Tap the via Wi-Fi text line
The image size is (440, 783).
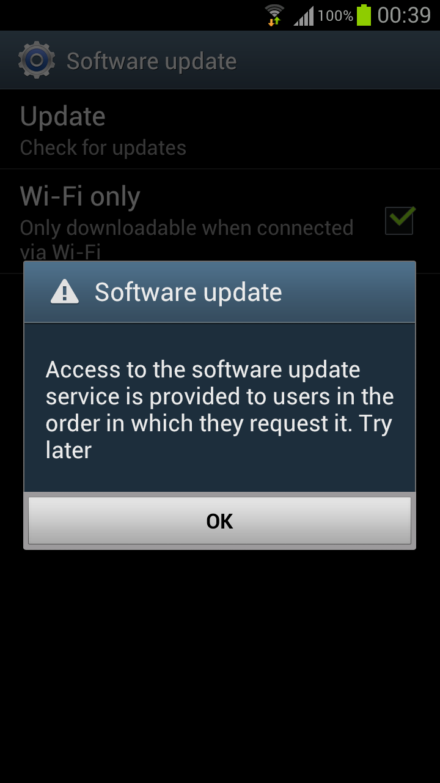60,251
